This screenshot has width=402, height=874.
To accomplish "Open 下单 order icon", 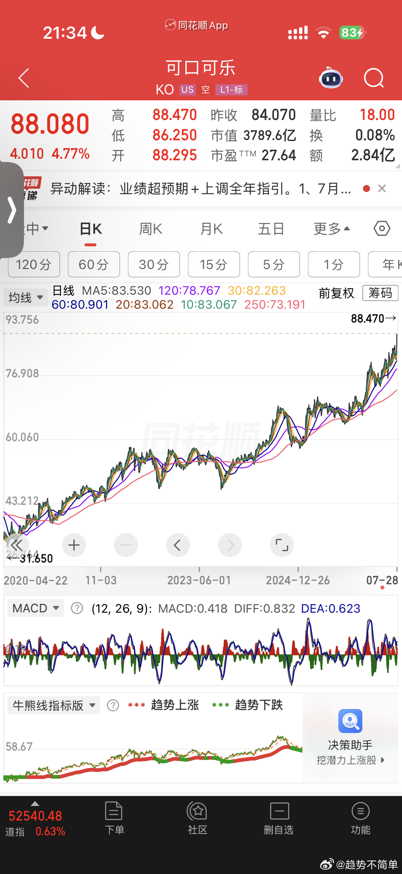I will pyautogui.click(x=114, y=818).
